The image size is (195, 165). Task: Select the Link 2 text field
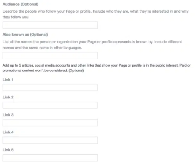coord(50,105)
